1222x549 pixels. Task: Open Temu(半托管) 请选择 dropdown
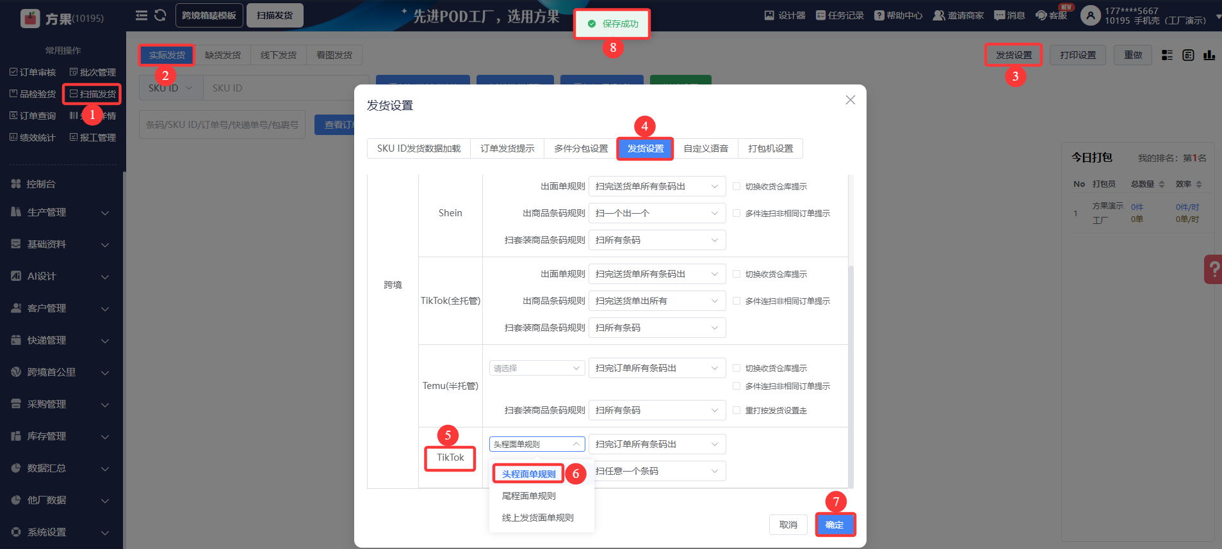tap(537, 368)
